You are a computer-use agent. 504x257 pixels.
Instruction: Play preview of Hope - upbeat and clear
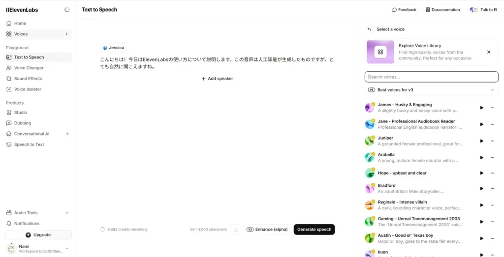tap(481, 173)
